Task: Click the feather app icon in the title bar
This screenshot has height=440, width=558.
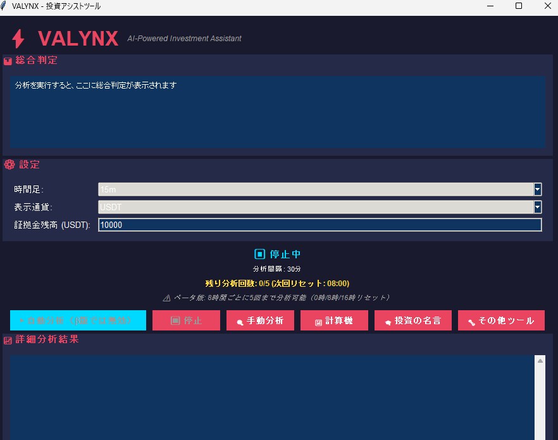Action: (x=4, y=6)
